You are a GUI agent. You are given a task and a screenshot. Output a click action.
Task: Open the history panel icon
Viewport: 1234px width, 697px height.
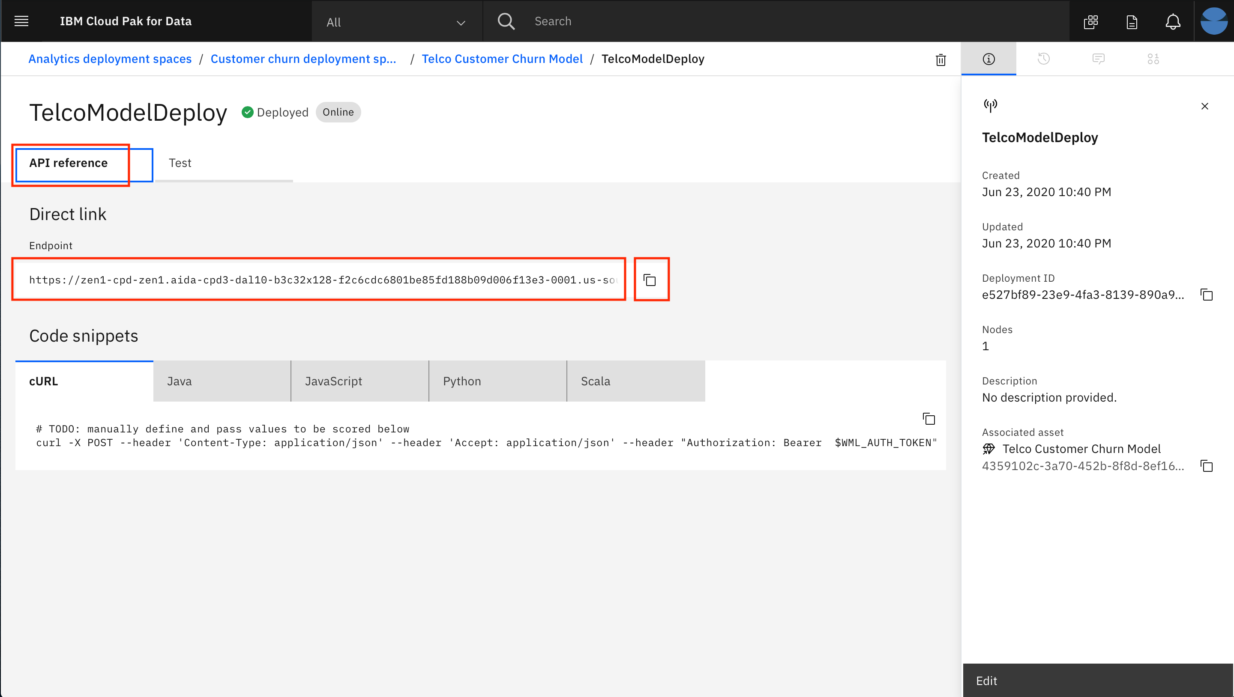[1043, 59]
